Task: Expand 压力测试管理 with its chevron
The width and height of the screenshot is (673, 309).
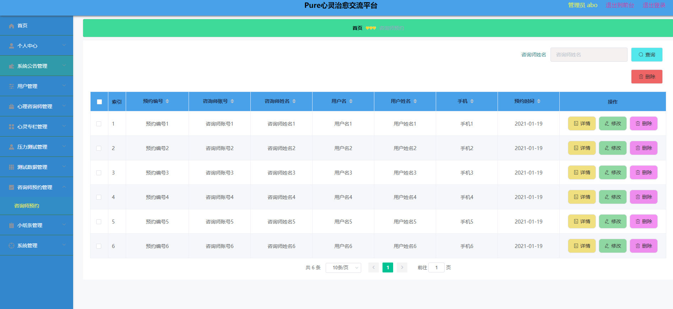Action: tap(64, 147)
